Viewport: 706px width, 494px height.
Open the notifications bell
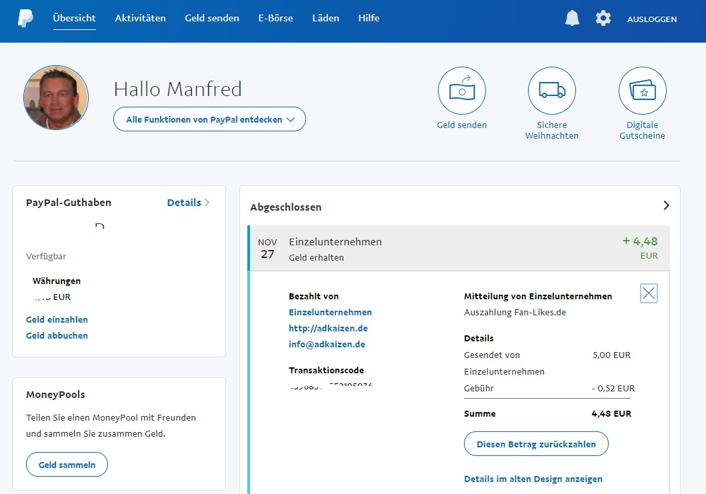pos(572,19)
